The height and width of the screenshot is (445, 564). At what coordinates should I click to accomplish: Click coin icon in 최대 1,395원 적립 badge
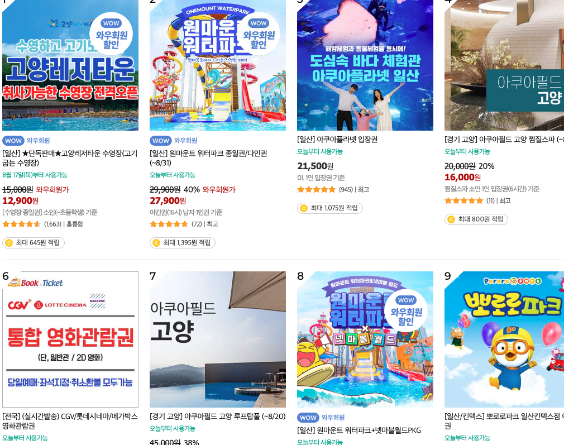[156, 243]
